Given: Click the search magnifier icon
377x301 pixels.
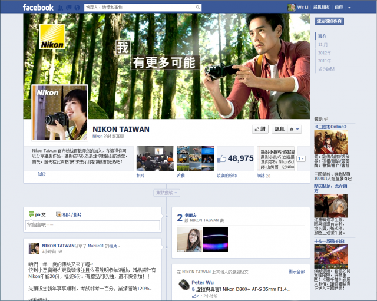Looking at the screenshot, I should pos(198,8).
